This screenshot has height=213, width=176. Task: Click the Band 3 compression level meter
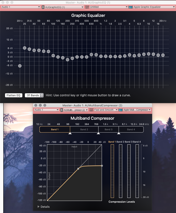click(129, 171)
